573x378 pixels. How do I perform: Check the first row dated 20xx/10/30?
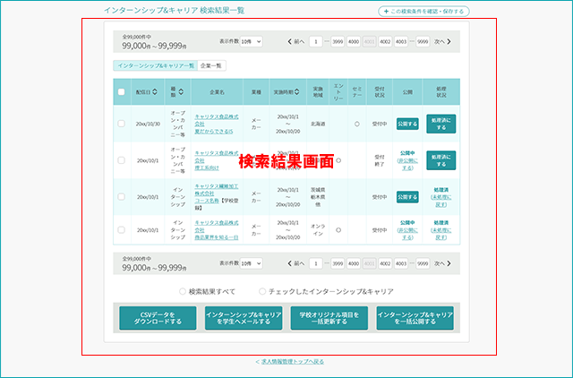tap(122, 124)
